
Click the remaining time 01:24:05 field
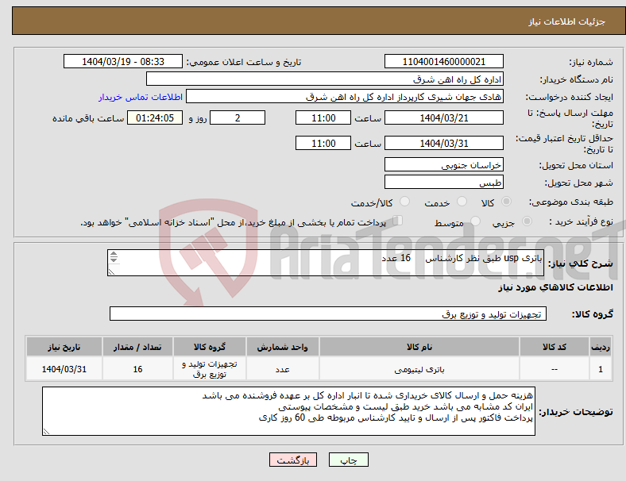coord(155,118)
